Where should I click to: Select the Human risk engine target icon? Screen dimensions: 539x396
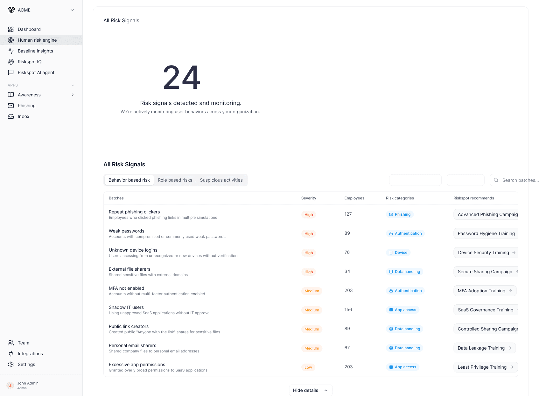click(x=11, y=40)
